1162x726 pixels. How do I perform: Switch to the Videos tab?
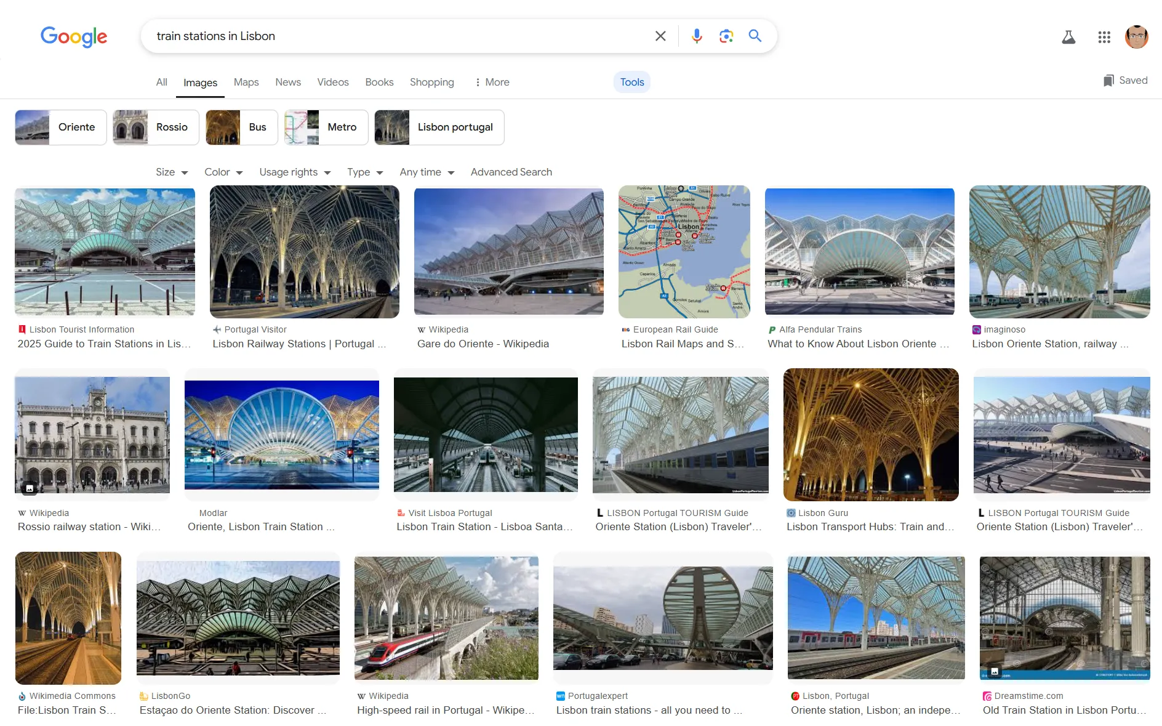[x=332, y=82]
